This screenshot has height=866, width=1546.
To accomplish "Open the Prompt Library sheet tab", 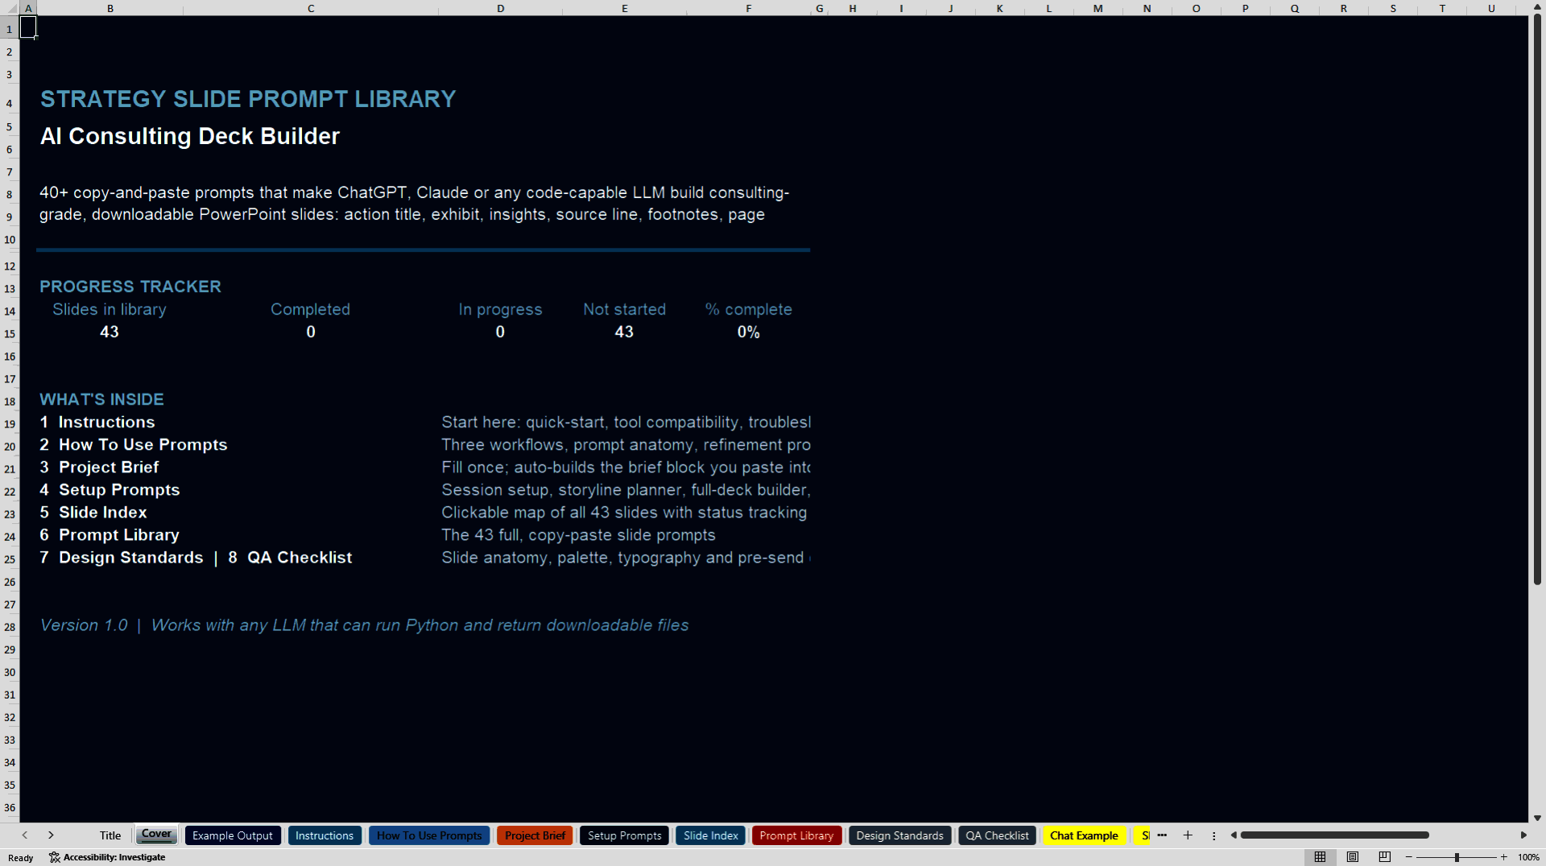I will tap(796, 835).
